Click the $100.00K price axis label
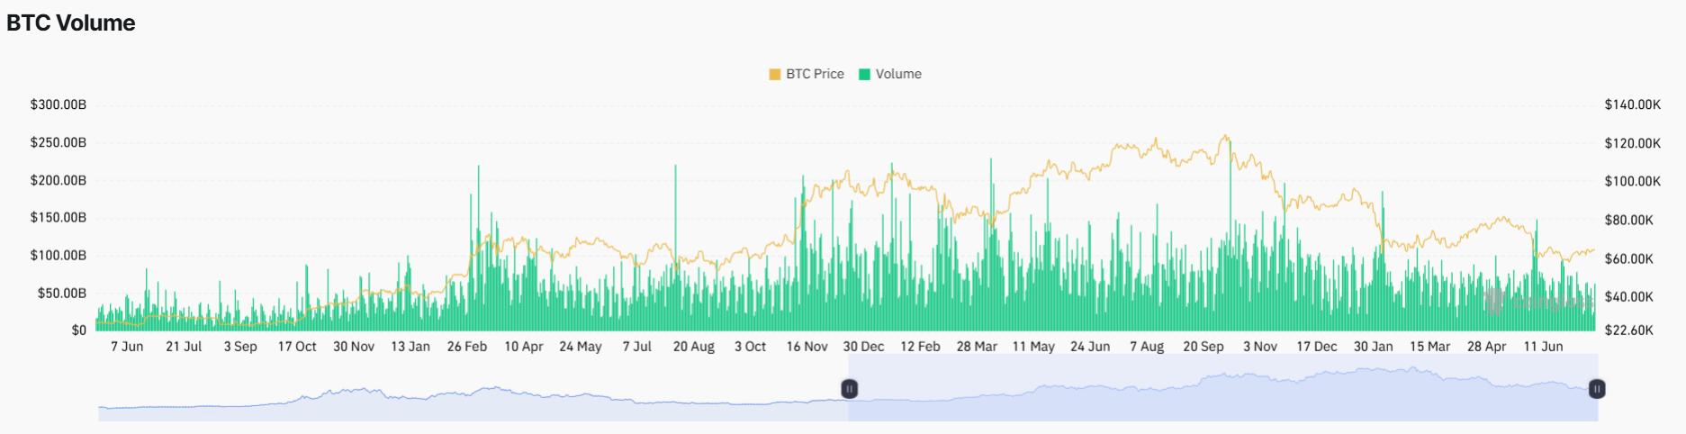Image resolution: width=1686 pixels, height=434 pixels. tap(1633, 181)
